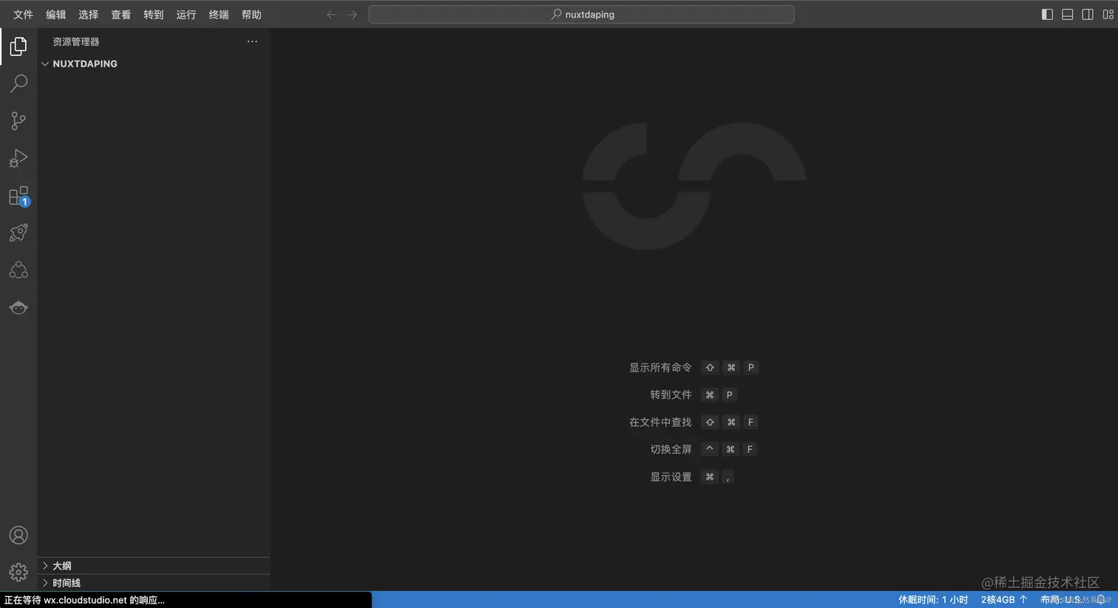Click the 显示设置 hint text
This screenshot has width=1118, height=608.
[671, 477]
